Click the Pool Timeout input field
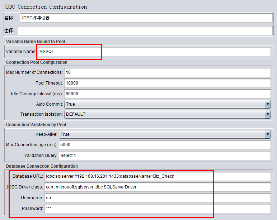Image resolution: width=277 pixels, height=220 pixels. [167, 83]
